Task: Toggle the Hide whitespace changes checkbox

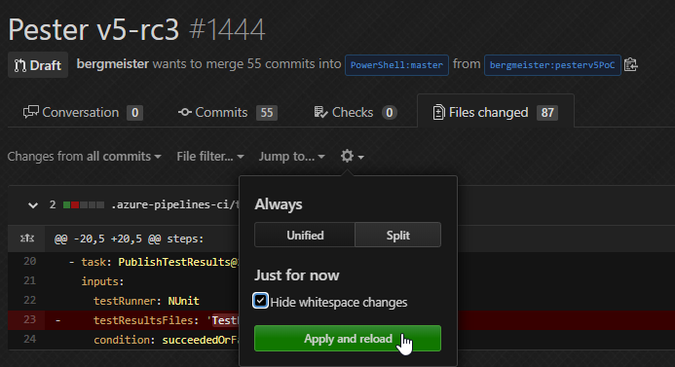Action: pyautogui.click(x=260, y=301)
